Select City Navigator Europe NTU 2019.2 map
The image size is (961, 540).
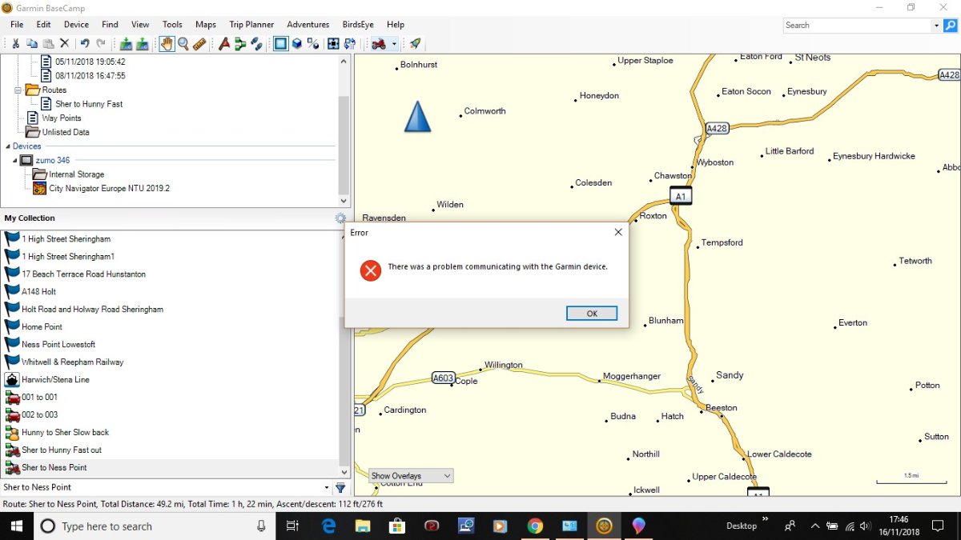click(109, 189)
